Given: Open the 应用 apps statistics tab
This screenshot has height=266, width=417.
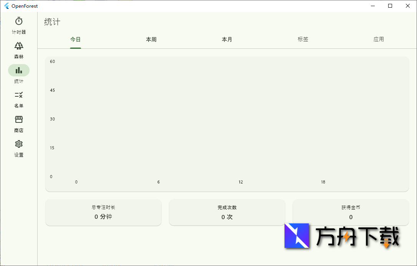Looking at the screenshot, I should click(x=379, y=39).
